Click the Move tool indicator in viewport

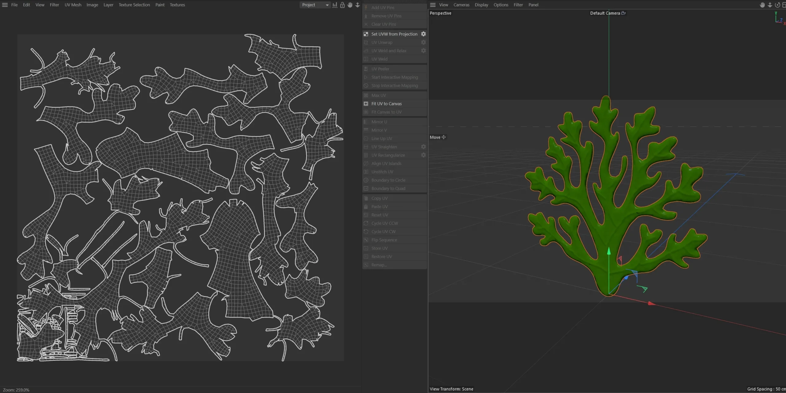coord(438,137)
